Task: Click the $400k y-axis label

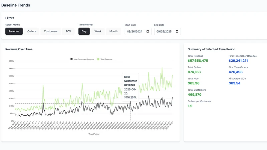Action: (11, 61)
